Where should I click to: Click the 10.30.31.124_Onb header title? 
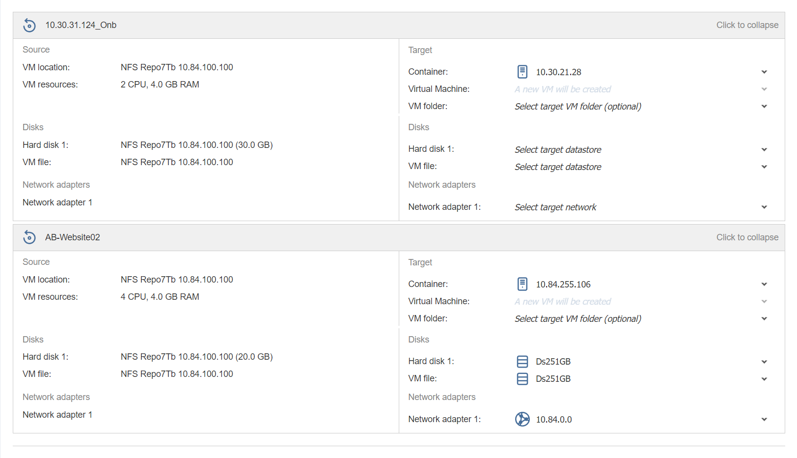click(x=81, y=25)
